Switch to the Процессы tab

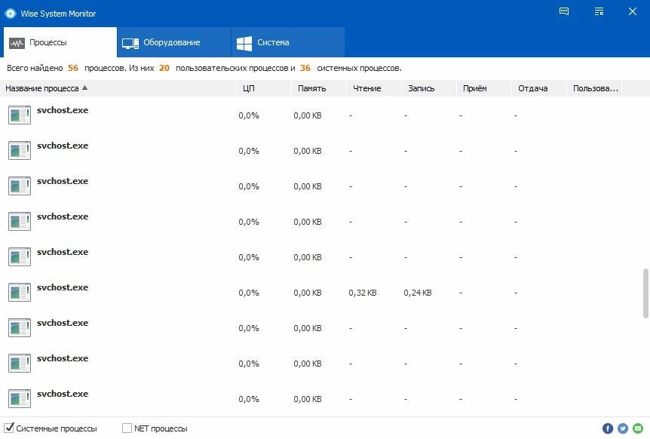(60, 42)
